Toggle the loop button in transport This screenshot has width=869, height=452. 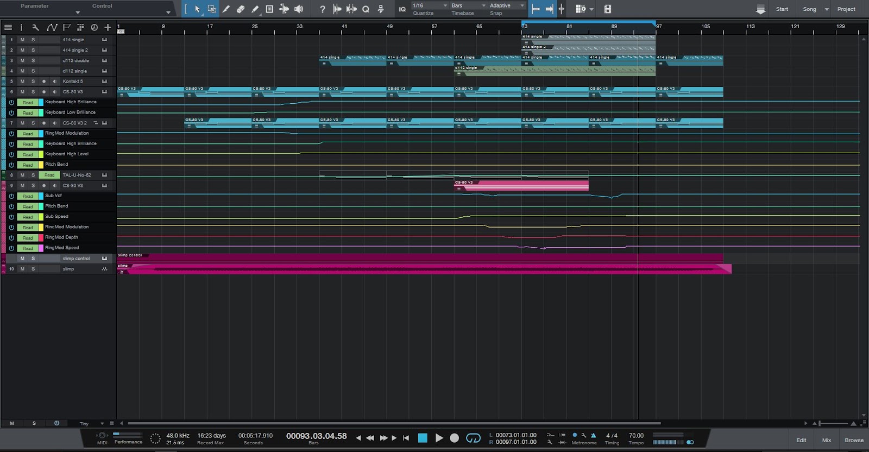pos(473,438)
